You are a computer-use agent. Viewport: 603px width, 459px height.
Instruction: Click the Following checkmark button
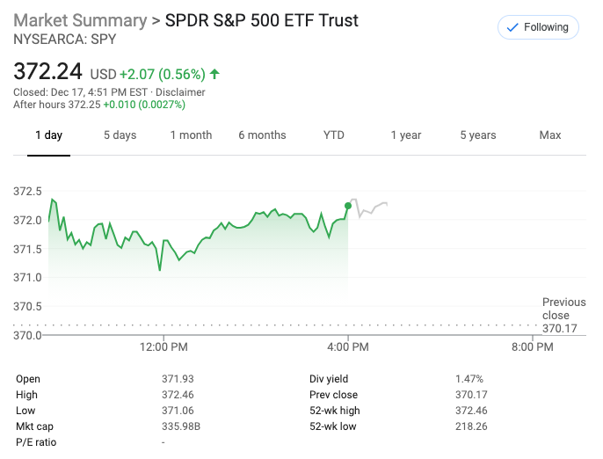click(538, 27)
